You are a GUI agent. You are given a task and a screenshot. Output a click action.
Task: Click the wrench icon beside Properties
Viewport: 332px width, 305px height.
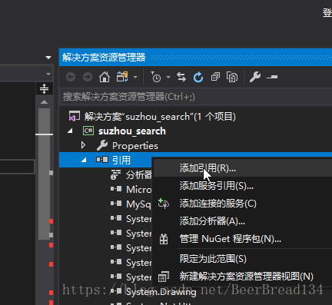point(102,145)
